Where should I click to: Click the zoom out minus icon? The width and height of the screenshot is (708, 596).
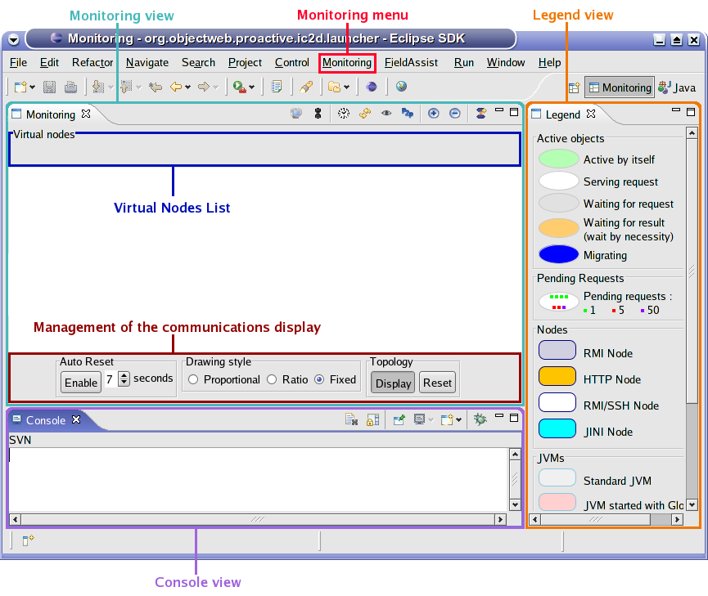click(x=455, y=114)
